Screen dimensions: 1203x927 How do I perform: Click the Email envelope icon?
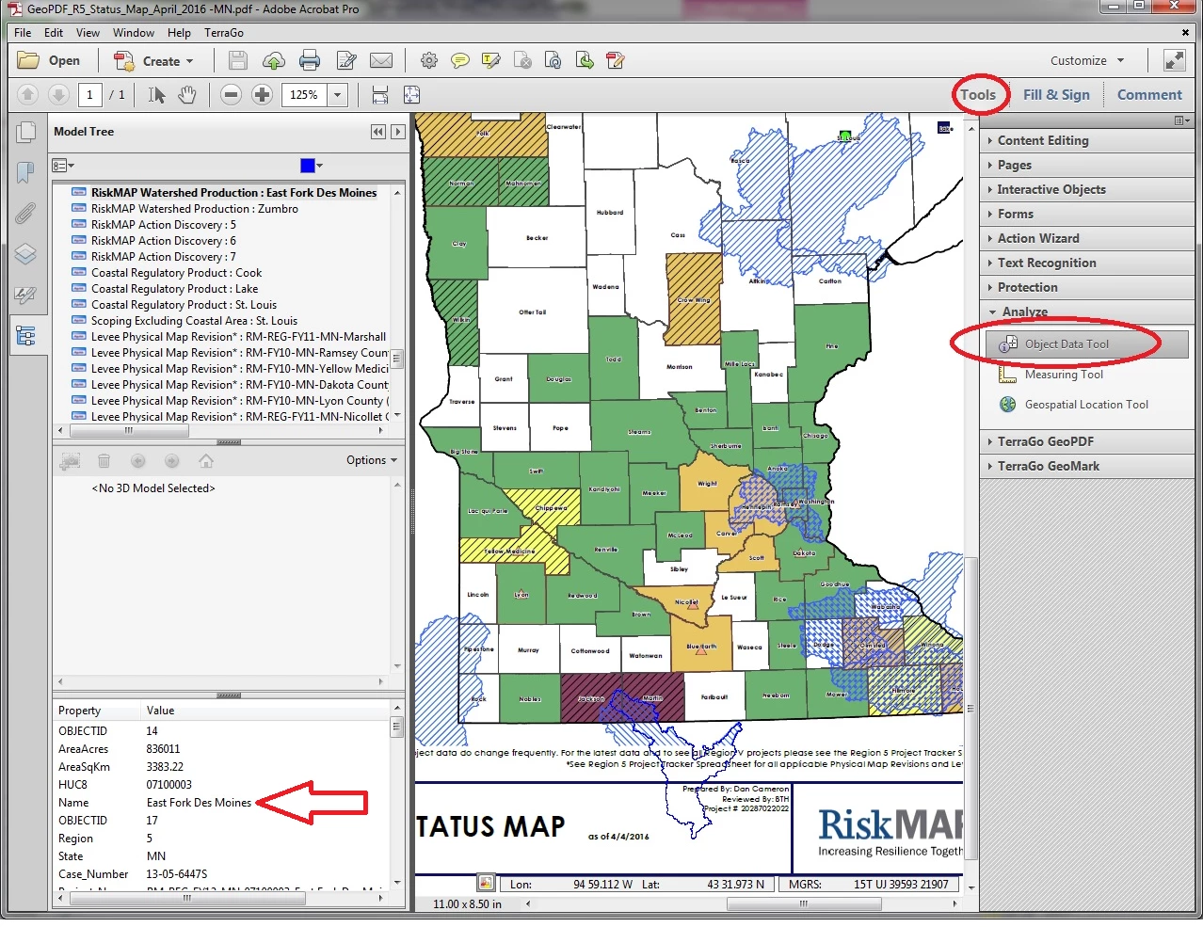(381, 61)
